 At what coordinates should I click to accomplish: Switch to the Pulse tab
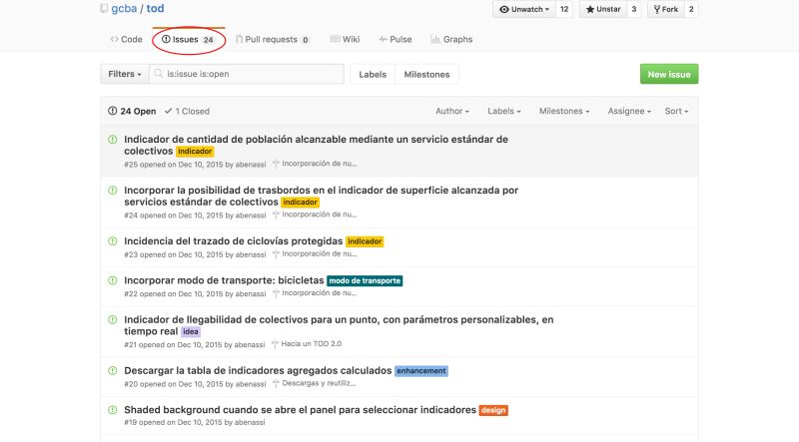pos(395,39)
